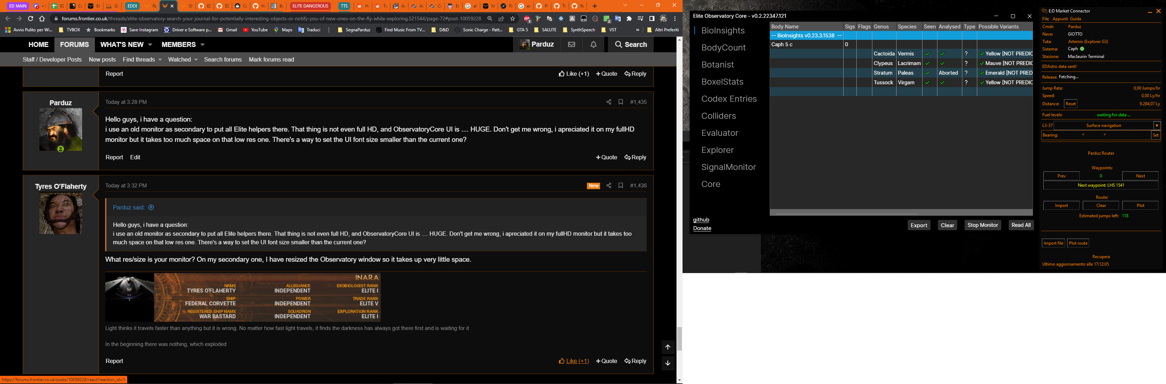Select Codex Entries plugin in Observatory

pos(729,99)
